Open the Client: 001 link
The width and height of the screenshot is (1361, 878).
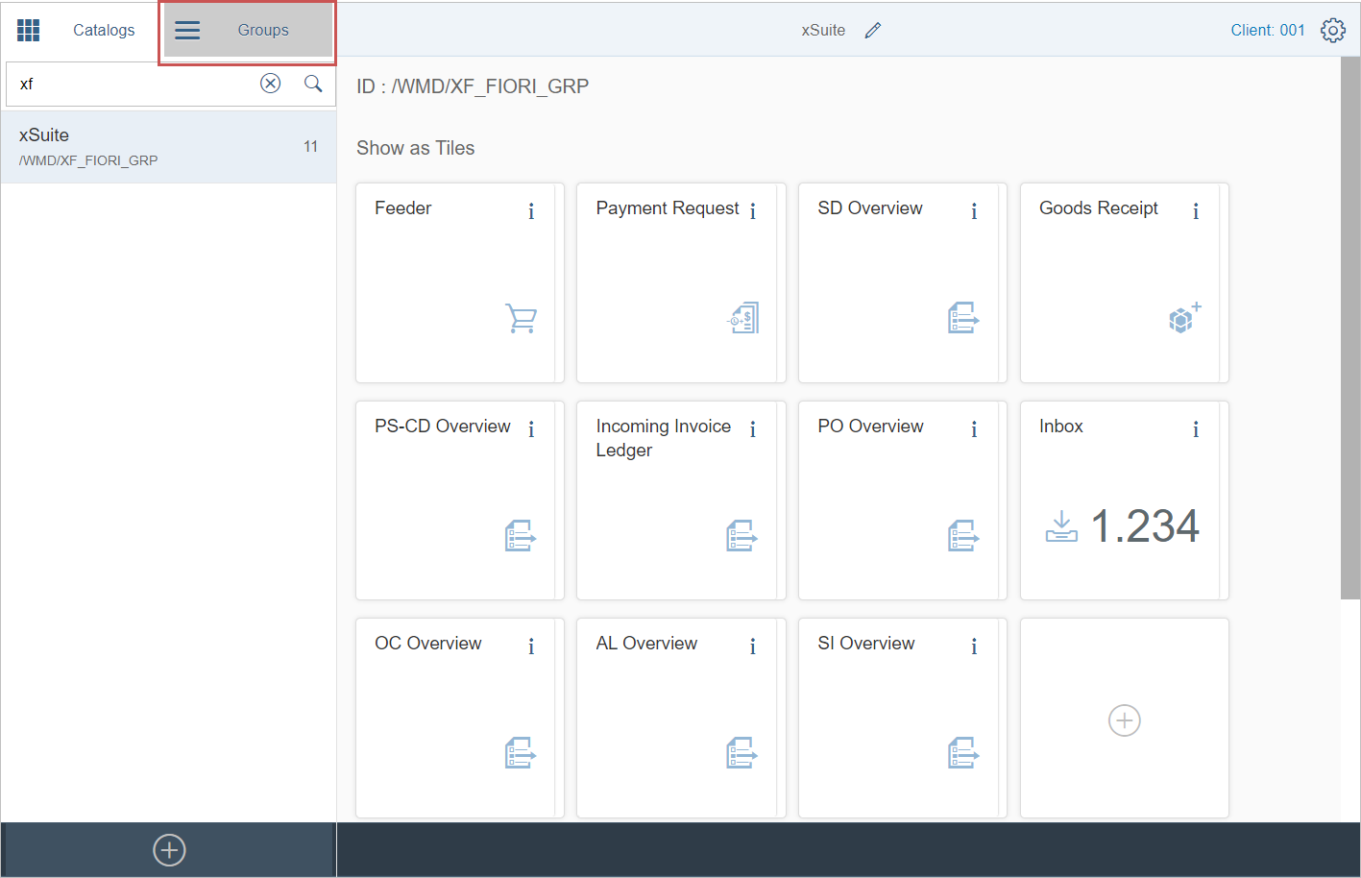click(x=1267, y=31)
